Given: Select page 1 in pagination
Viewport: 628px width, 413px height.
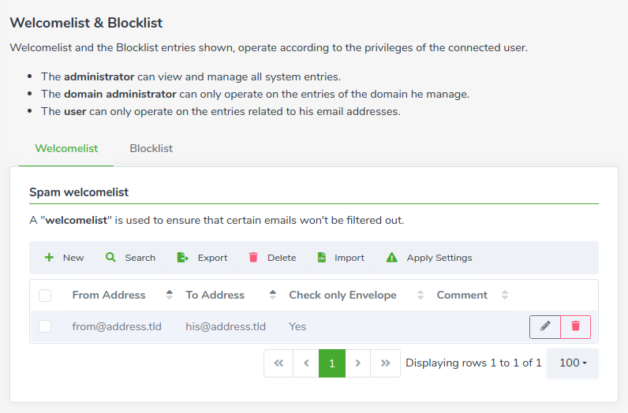Looking at the screenshot, I should tap(332, 363).
